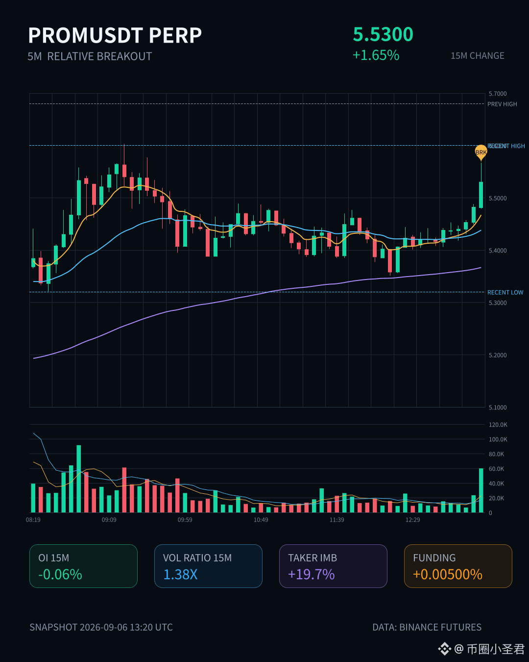The width and height of the screenshot is (529, 662).
Task: Click the Binance logo watermark icon
Action: pyautogui.click(x=444, y=649)
